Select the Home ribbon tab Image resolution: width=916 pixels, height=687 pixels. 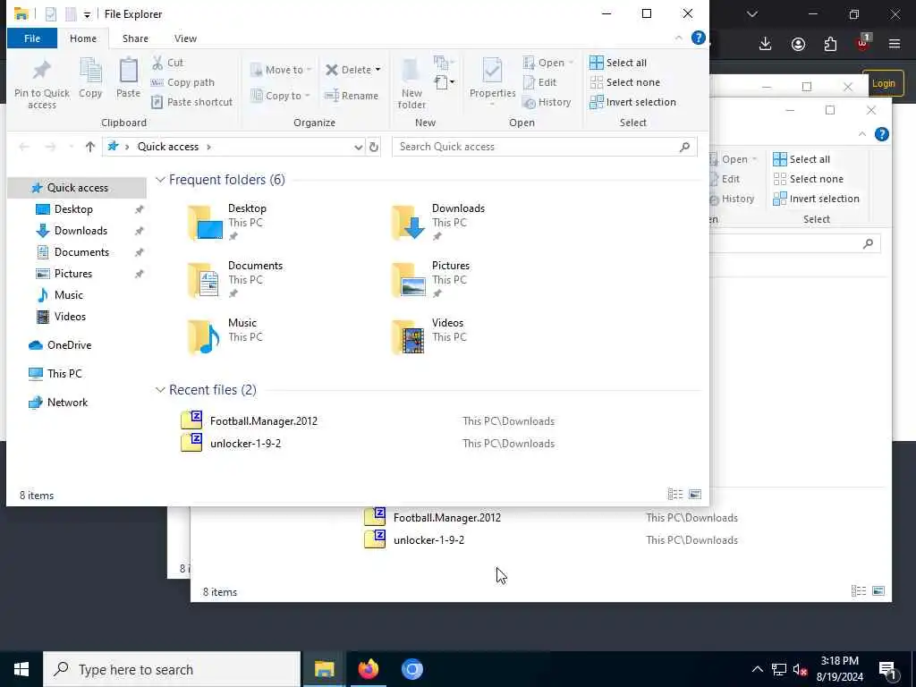[x=83, y=38]
